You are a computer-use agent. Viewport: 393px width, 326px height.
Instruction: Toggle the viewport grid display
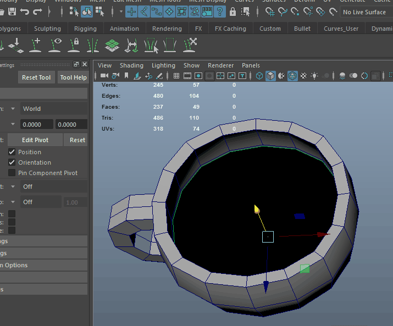point(176,76)
